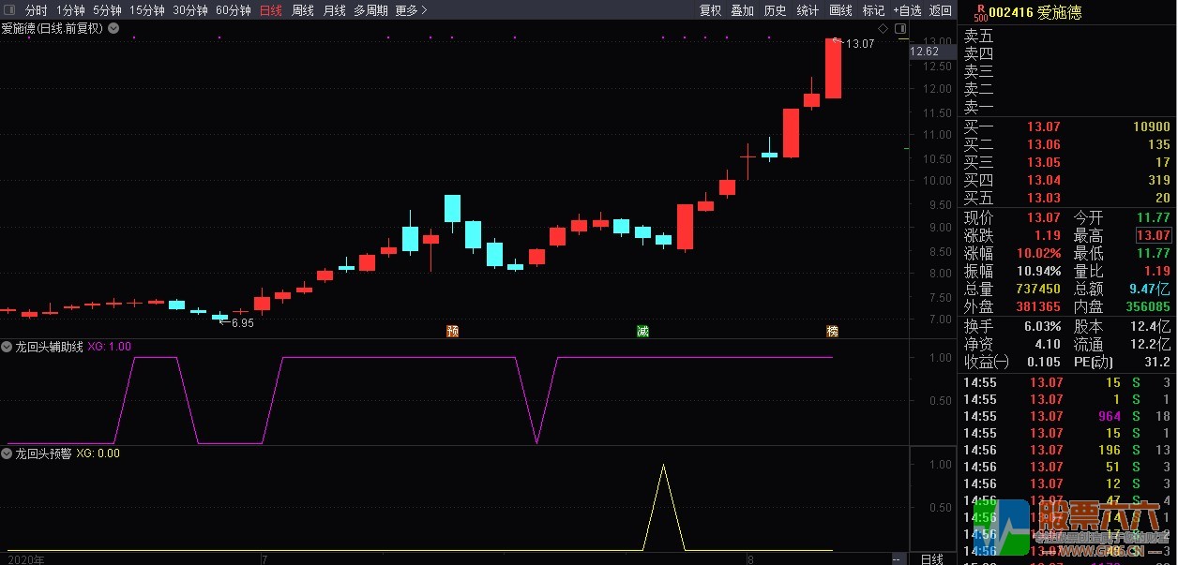Click the 爱施德 stock name in quote panel
The height and width of the screenshot is (565, 1178).
coord(1060,12)
